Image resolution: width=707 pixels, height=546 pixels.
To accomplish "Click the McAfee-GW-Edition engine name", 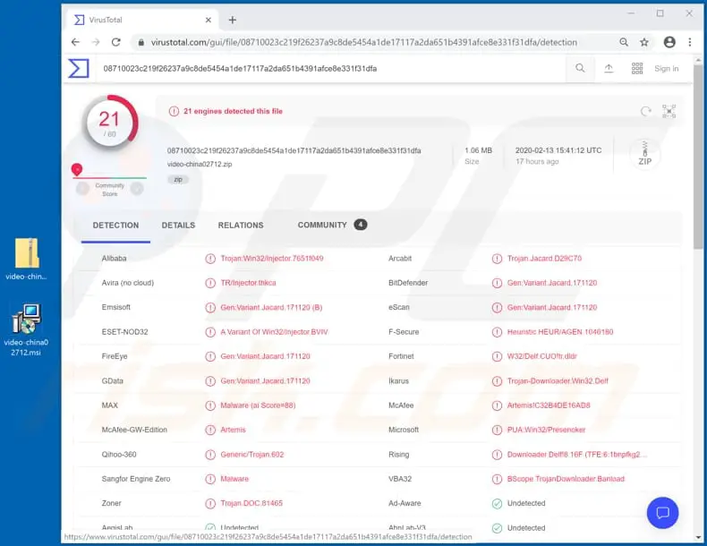I will click(134, 430).
